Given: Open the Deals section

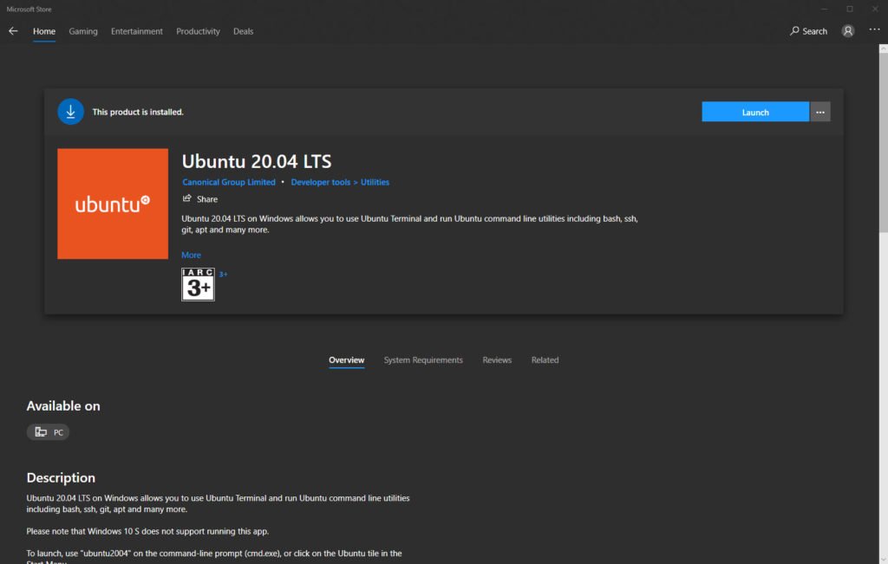Looking at the screenshot, I should (243, 31).
